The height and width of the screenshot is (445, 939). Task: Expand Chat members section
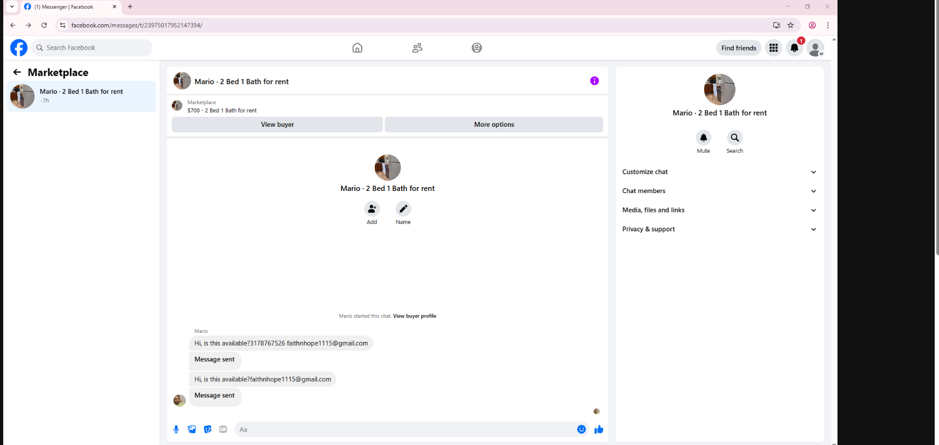pos(719,191)
